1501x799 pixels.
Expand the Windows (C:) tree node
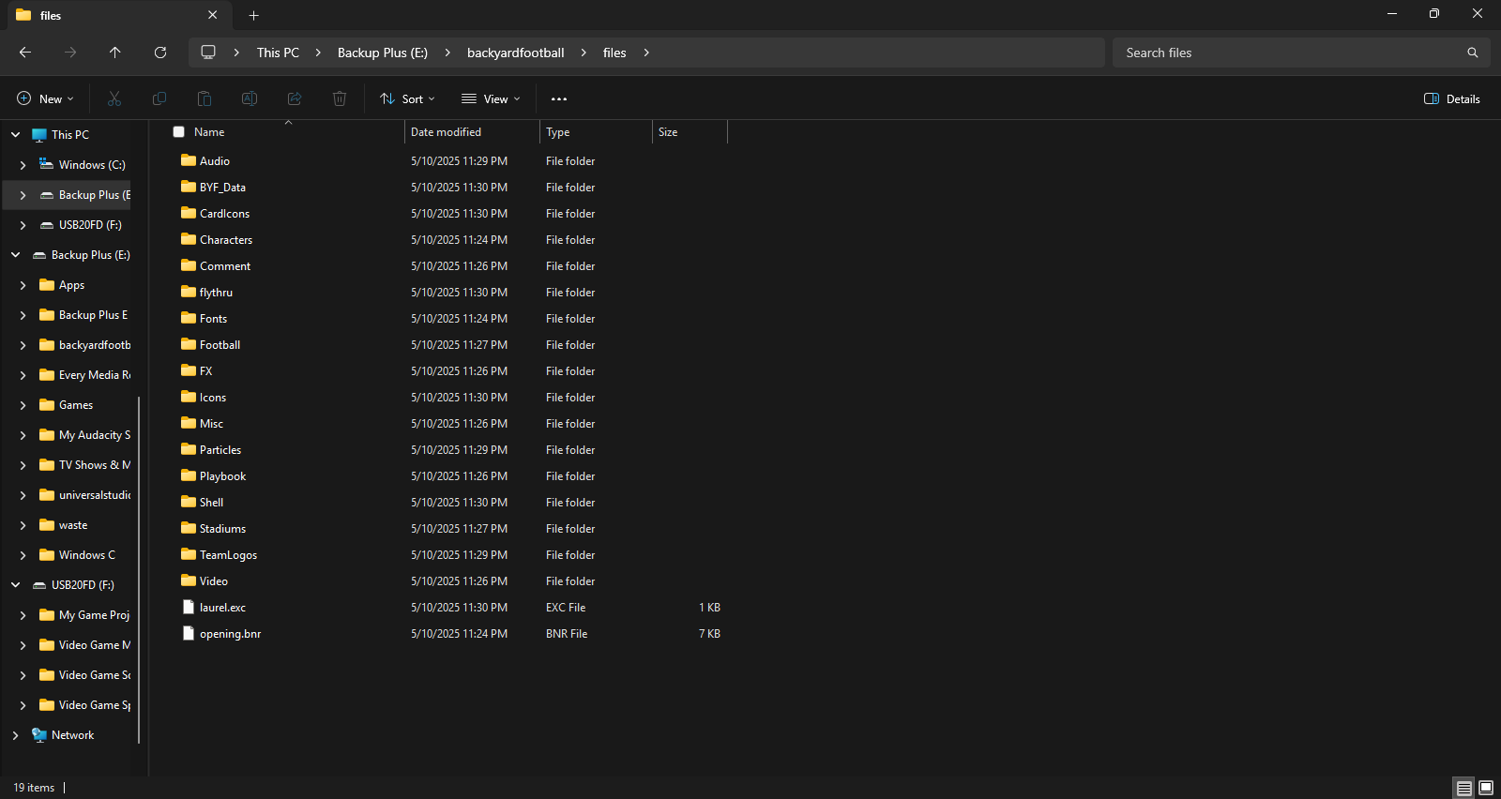23,165
